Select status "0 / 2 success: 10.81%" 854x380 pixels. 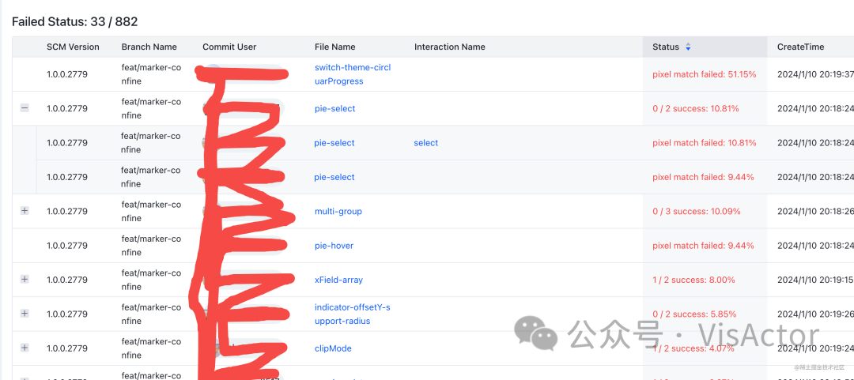pyautogui.click(x=696, y=108)
